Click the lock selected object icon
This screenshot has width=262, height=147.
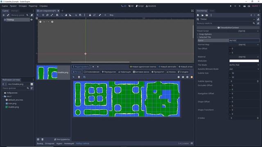pos(90,15)
